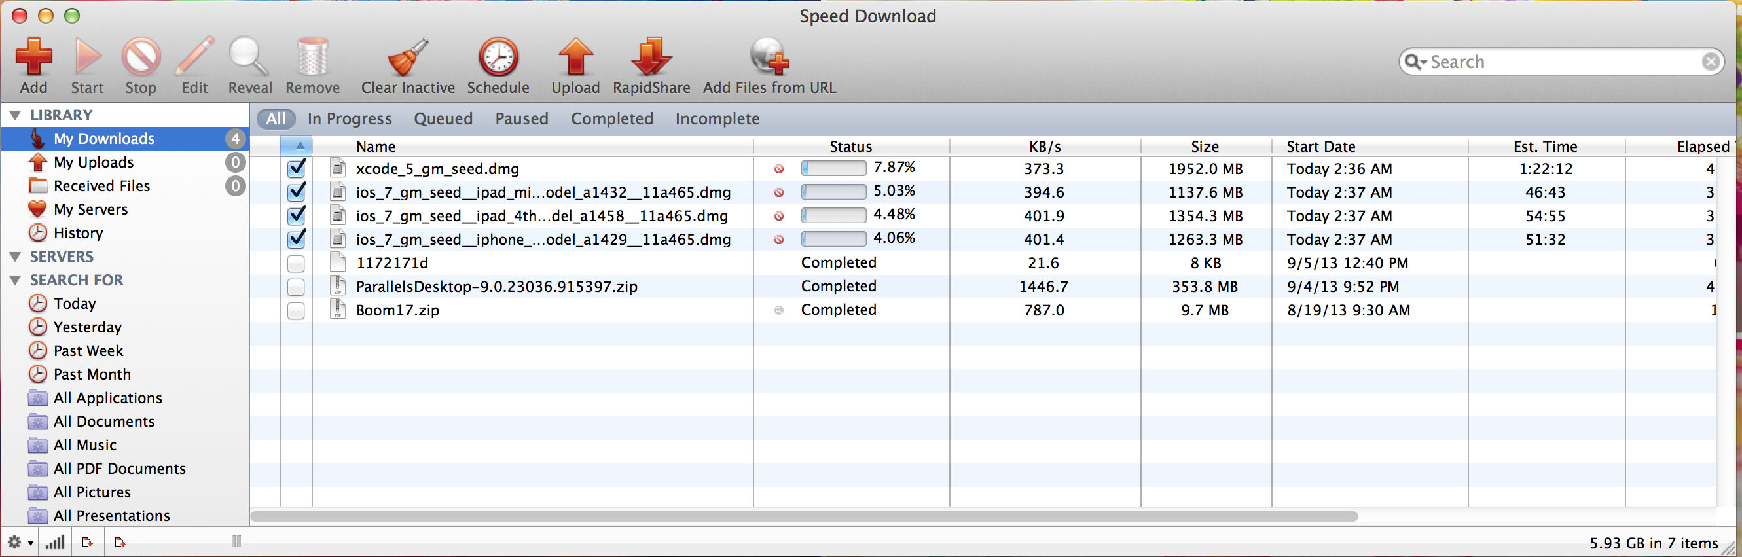1742x557 pixels.
Task: Click Add Files from URL icon
Action: coord(770,56)
